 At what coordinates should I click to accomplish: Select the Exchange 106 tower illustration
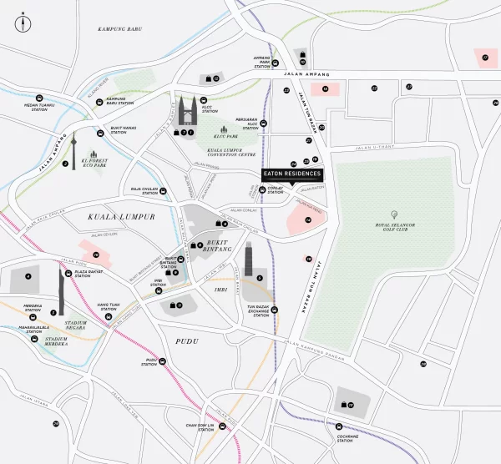[x=249, y=259]
